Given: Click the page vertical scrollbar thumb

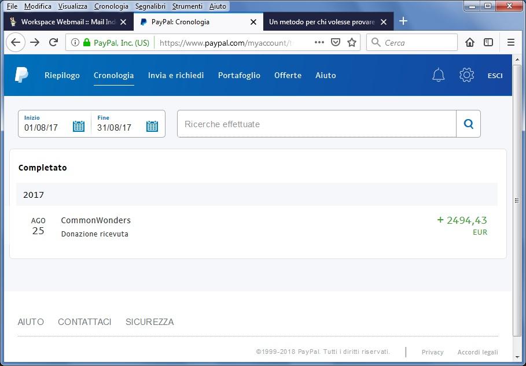Looking at the screenshot, I should (x=517, y=200).
